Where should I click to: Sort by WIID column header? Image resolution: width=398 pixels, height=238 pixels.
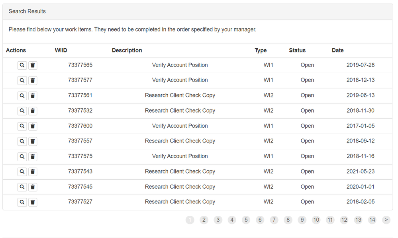[x=61, y=51]
